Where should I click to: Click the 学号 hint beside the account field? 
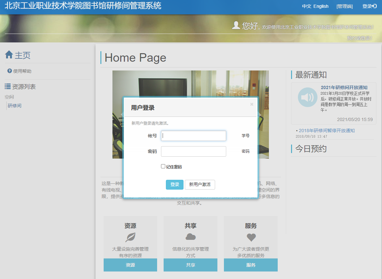tap(245, 136)
